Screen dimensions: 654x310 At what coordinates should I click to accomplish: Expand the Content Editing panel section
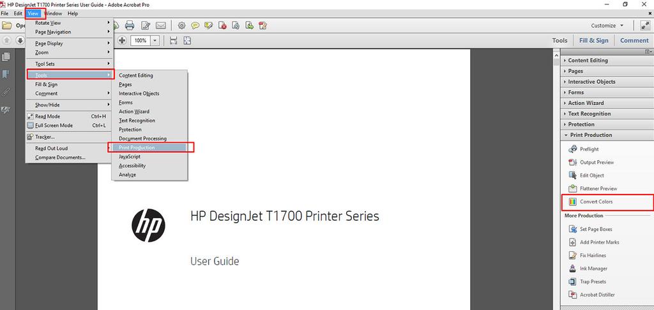tap(607, 61)
